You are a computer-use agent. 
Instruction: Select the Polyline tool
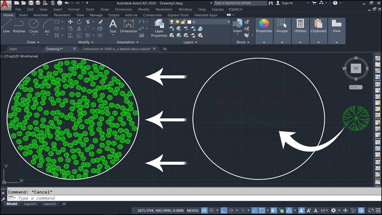[x=19, y=26]
